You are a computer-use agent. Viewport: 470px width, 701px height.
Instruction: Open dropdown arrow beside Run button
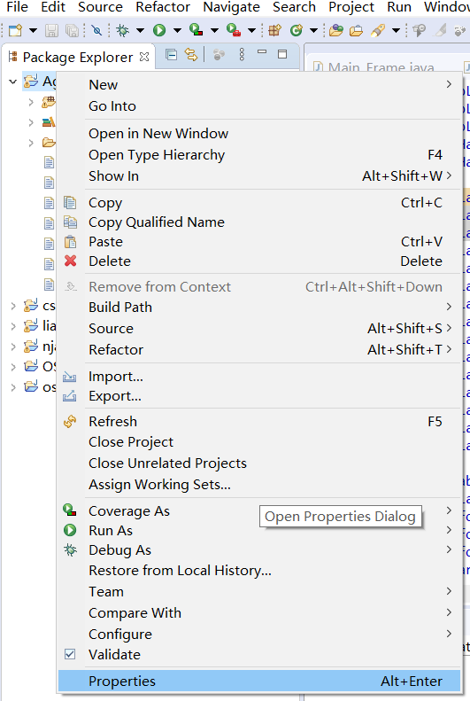coord(177,30)
